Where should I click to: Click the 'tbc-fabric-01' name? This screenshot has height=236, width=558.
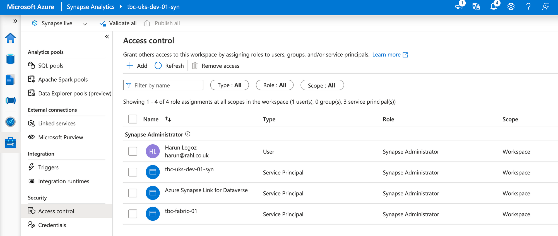pos(181,211)
